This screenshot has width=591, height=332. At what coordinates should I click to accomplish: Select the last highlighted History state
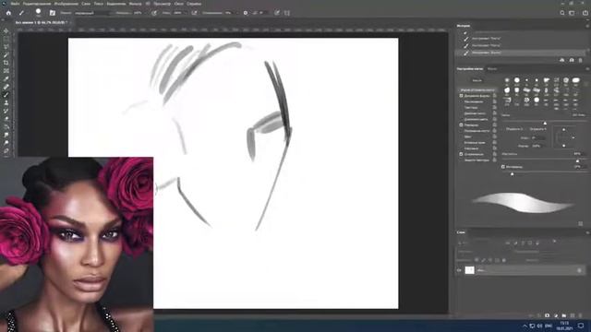(x=520, y=53)
